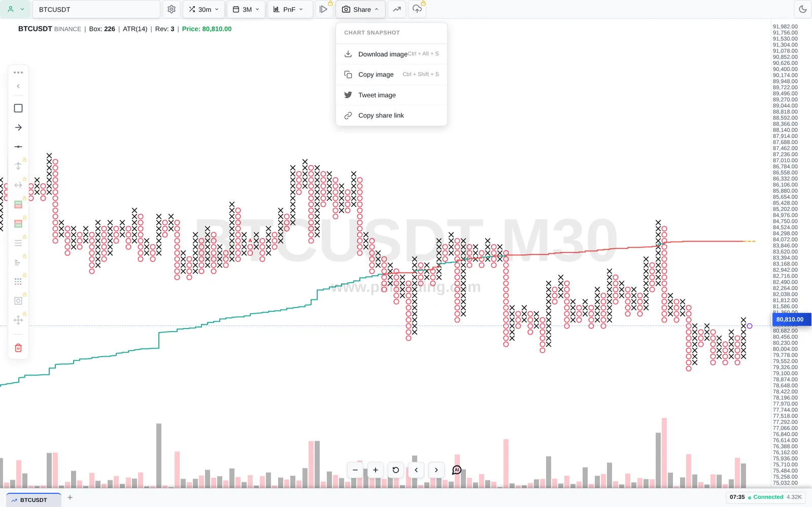
Task: Zoom out with the minus button
Action: coord(355,470)
